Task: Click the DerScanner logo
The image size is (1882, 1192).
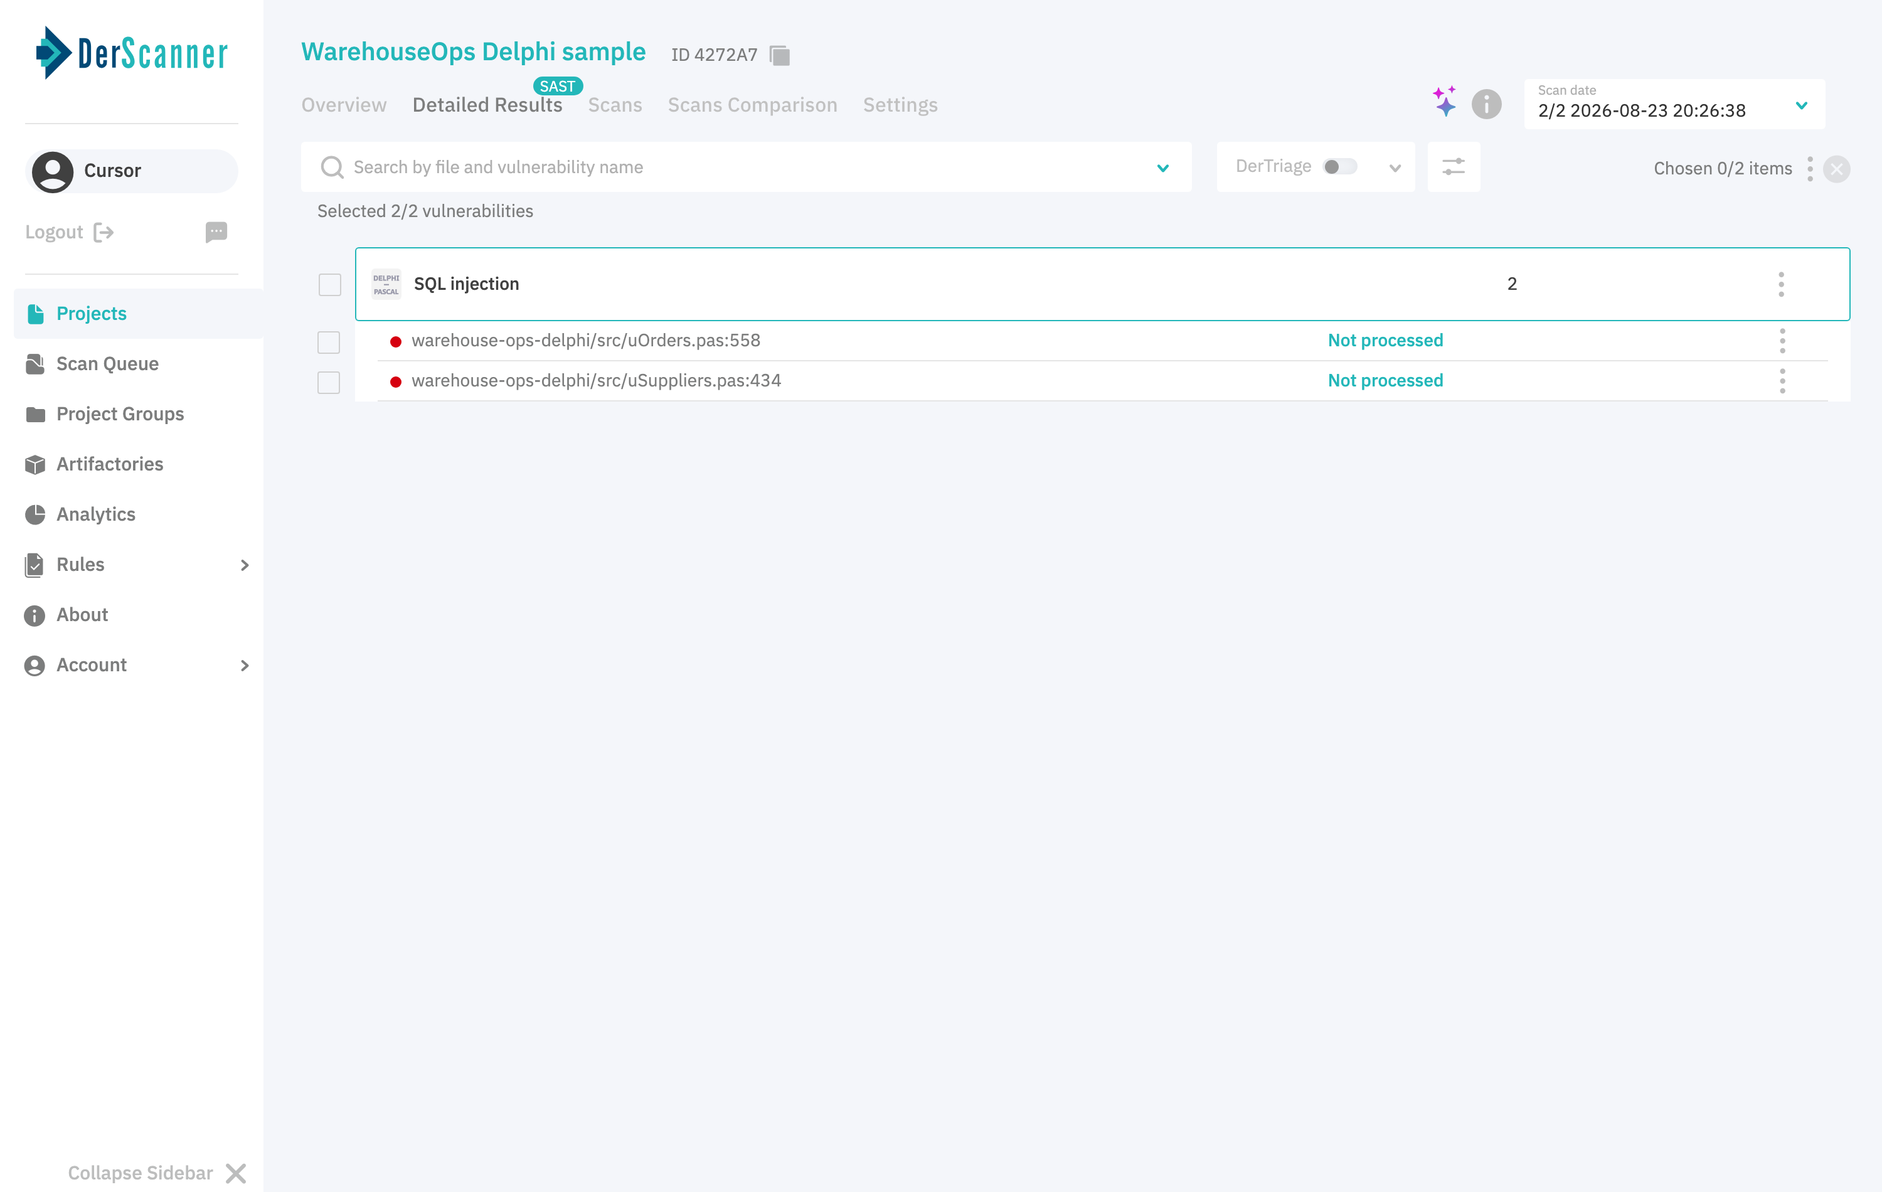Action: click(131, 53)
